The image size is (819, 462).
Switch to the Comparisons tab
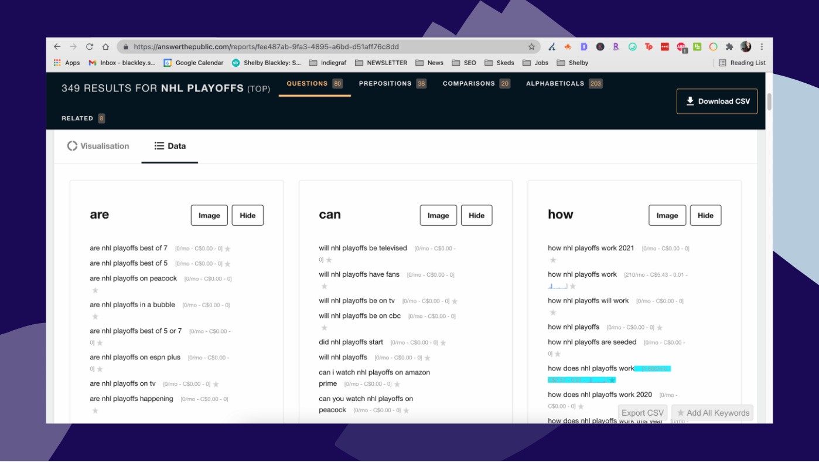pos(476,84)
